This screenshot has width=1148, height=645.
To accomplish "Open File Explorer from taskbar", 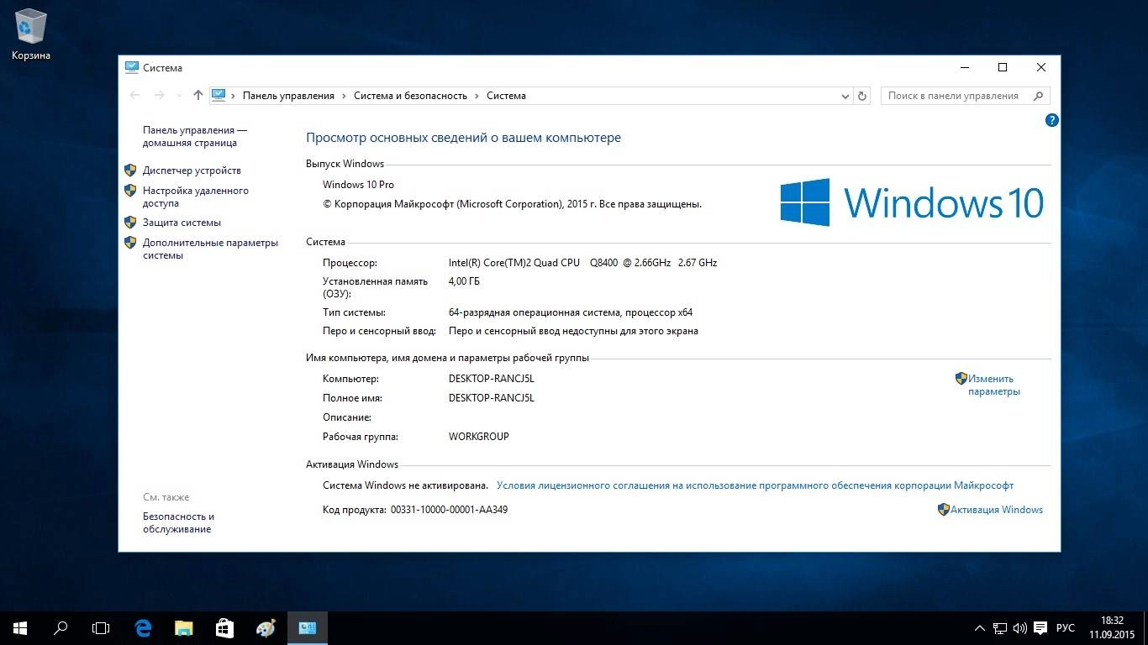I will [184, 627].
